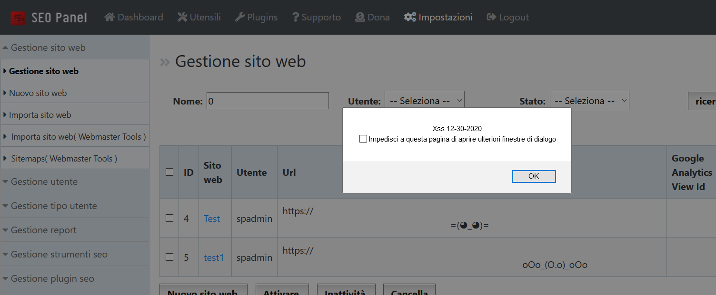Screen dimensions: 716x295
Task: Click spadmin in the Test row
Action: click(x=254, y=219)
